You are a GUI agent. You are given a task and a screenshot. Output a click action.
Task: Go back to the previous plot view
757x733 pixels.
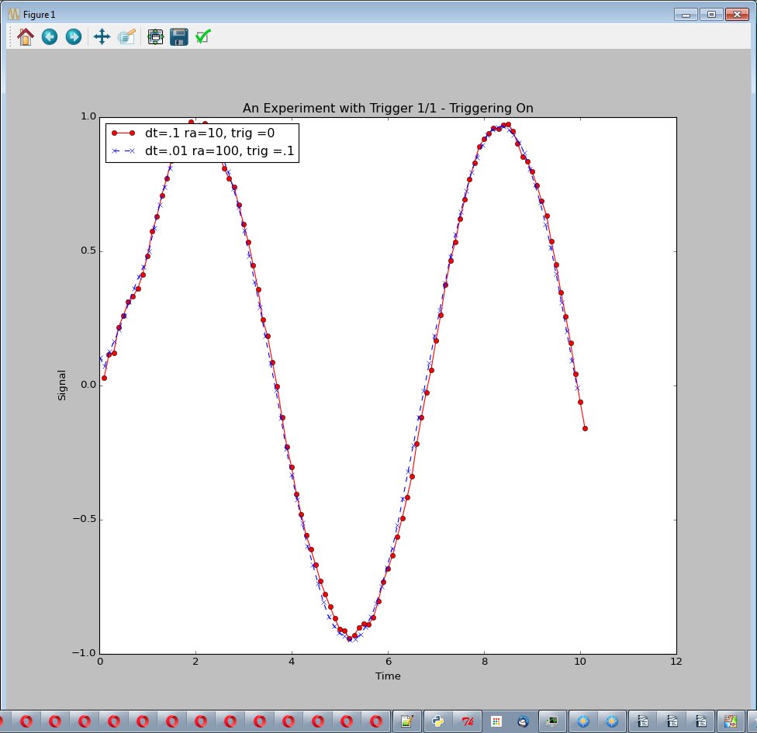49,36
